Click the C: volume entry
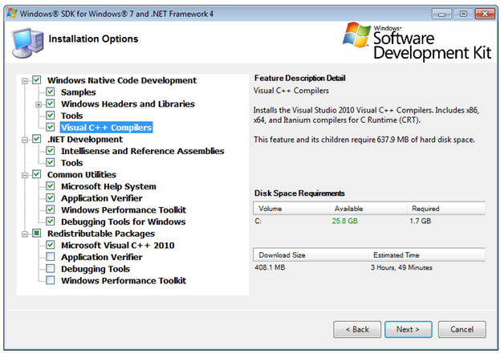 tap(258, 222)
